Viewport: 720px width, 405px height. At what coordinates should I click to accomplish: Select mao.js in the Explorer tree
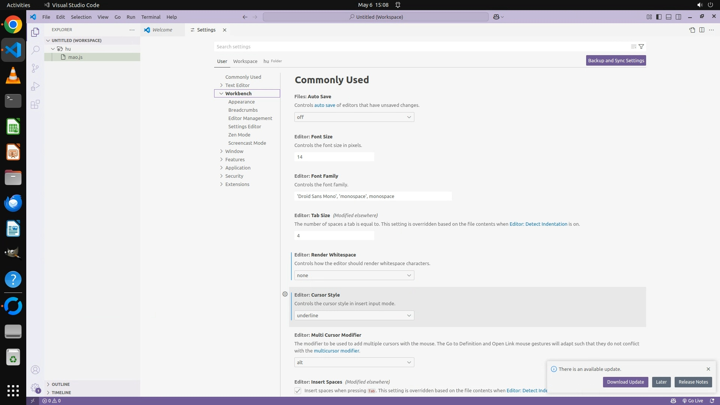tap(75, 57)
